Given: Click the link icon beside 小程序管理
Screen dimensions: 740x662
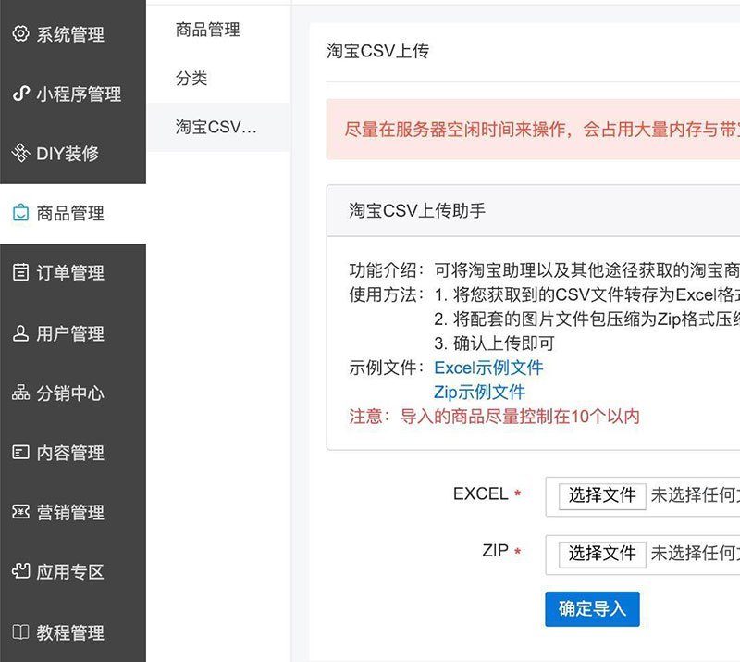Looking at the screenshot, I should (20, 94).
